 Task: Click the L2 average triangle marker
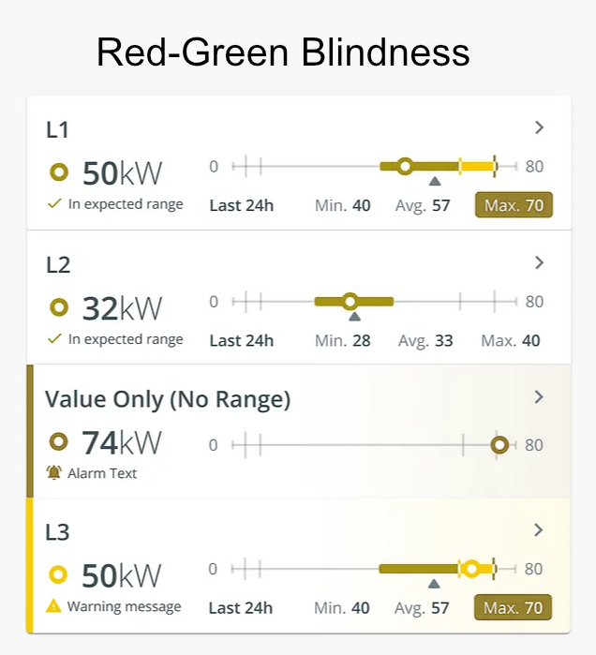pyautogui.click(x=354, y=317)
